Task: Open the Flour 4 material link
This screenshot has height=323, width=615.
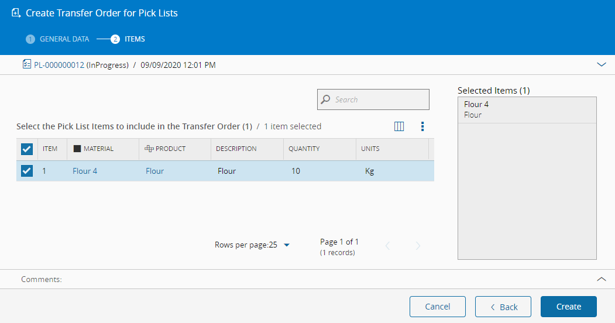Action: click(x=85, y=171)
